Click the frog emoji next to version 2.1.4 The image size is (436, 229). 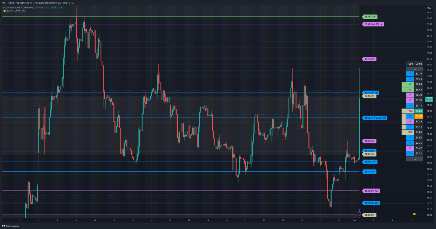pos(414,214)
